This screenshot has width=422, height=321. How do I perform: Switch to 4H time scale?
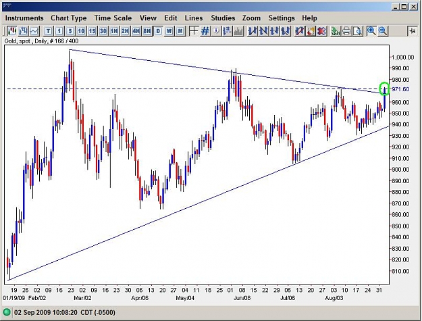point(136,31)
